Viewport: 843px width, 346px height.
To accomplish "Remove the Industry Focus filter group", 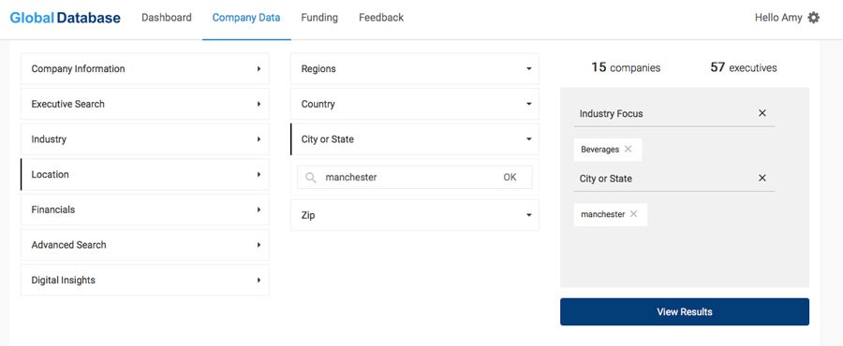I will click(x=762, y=113).
